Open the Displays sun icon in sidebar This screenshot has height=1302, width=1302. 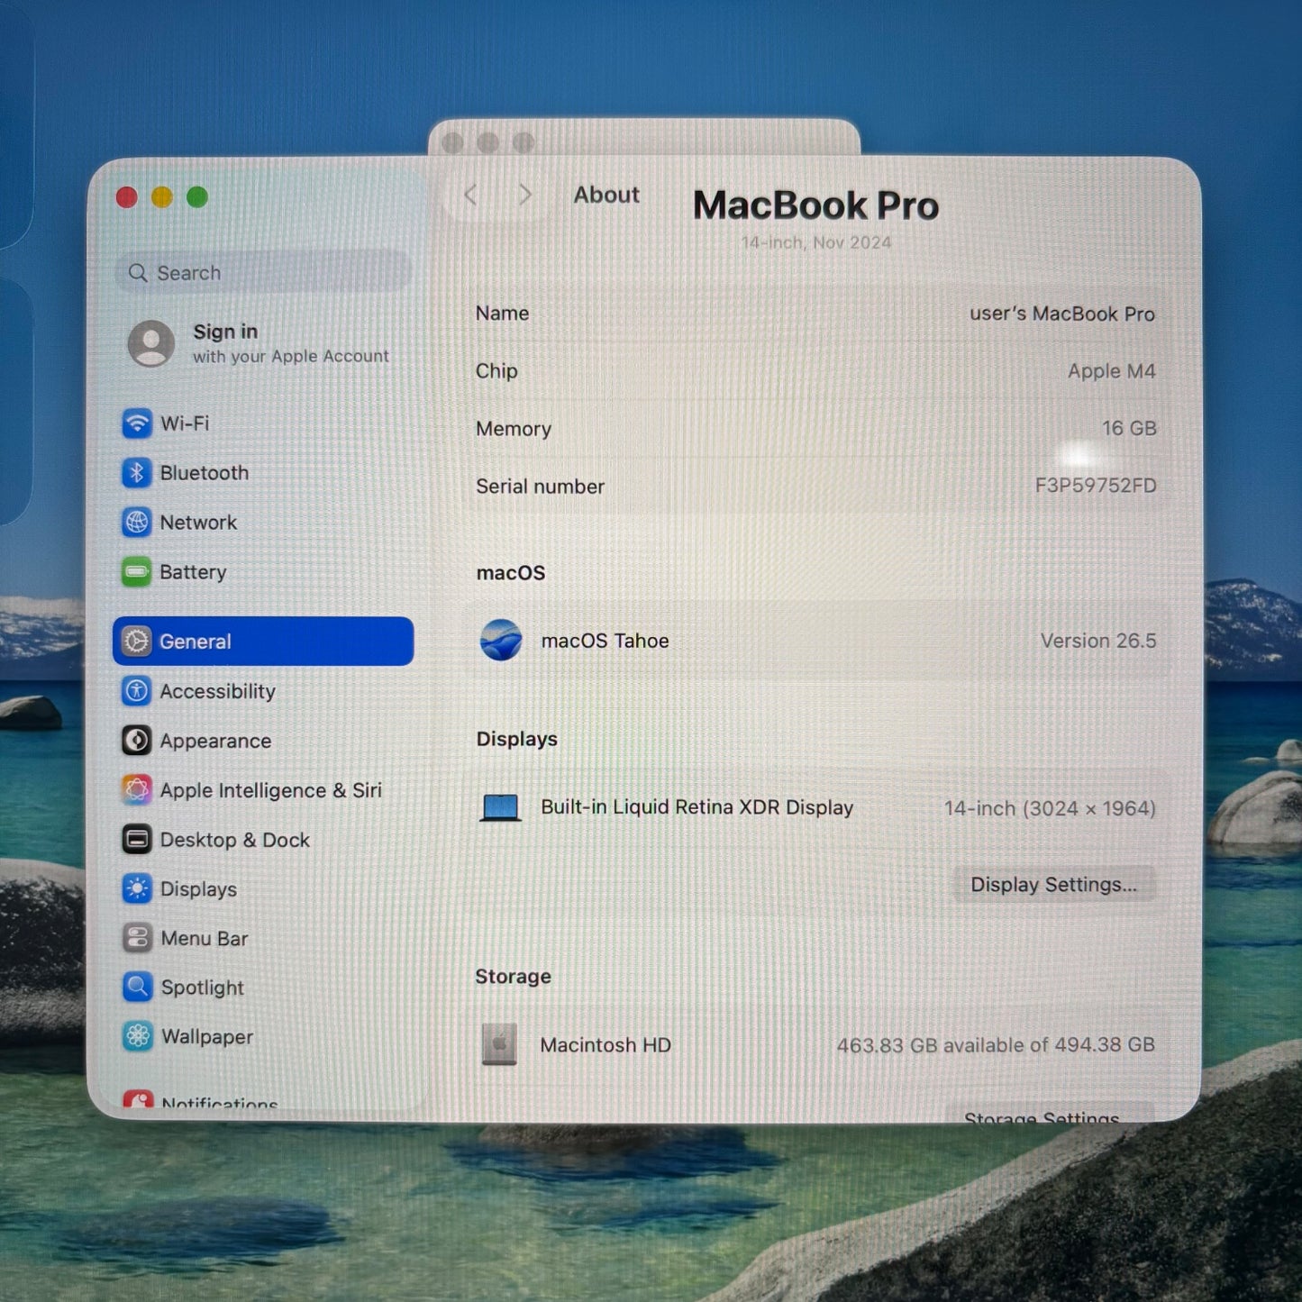click(x=137, y=888)
